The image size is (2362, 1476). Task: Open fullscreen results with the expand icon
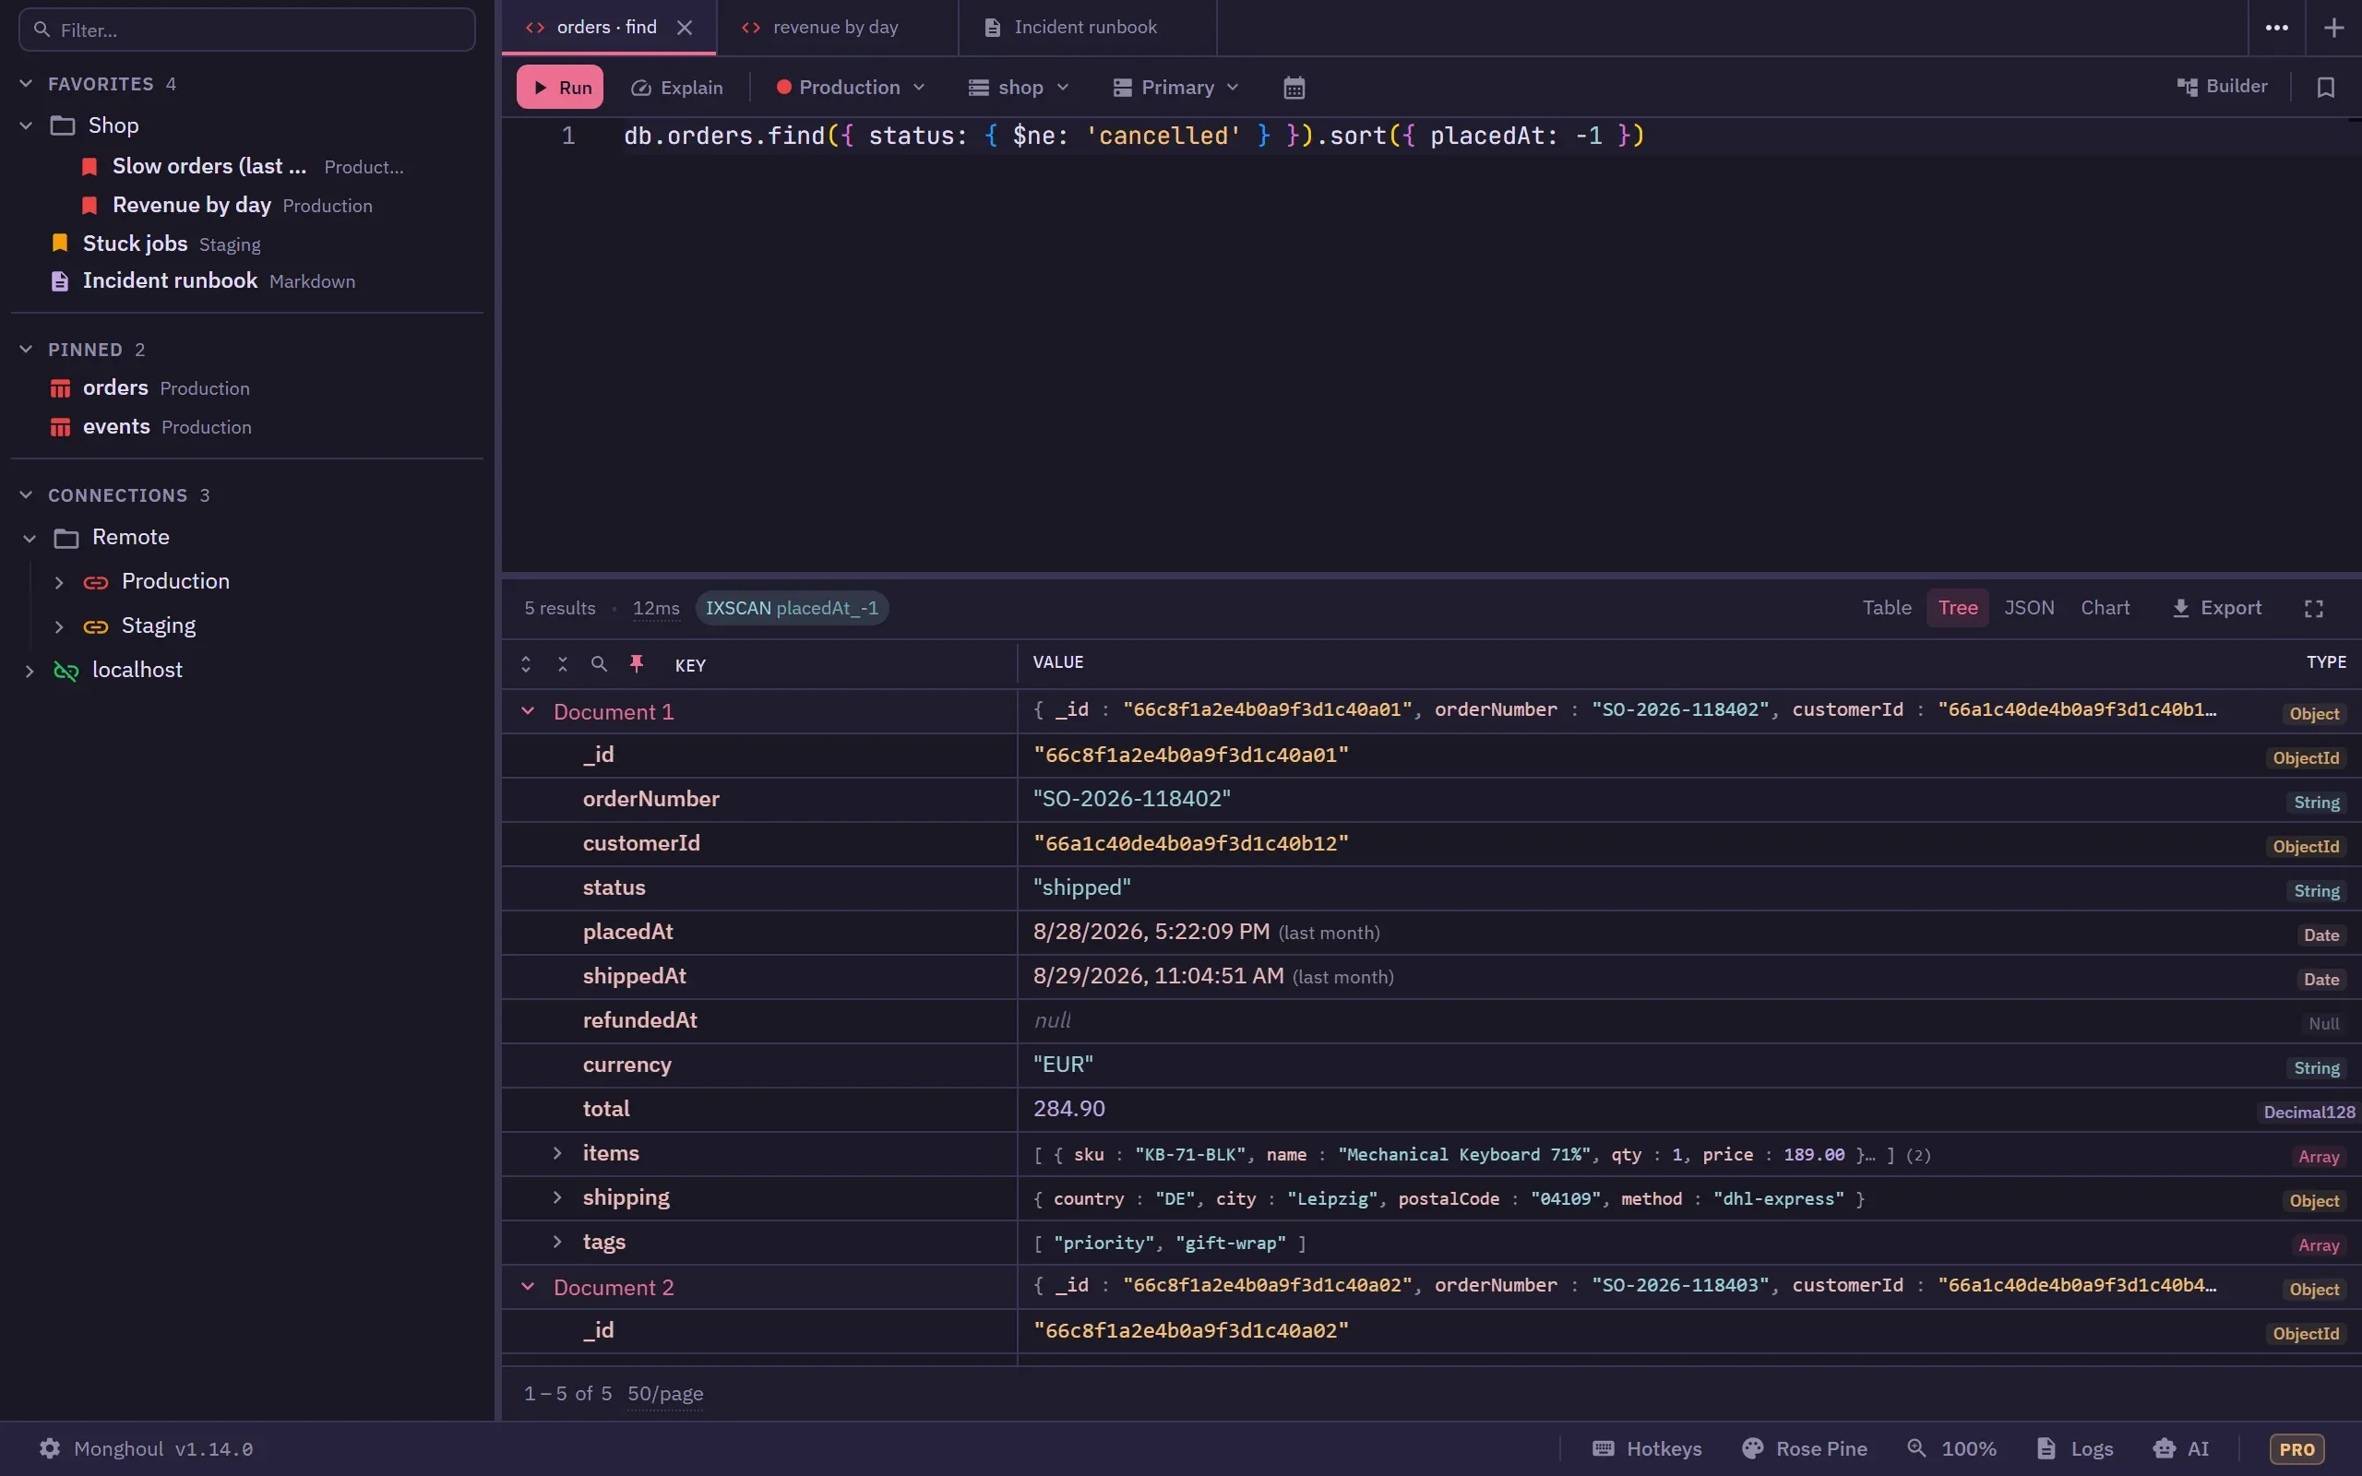[2314, 608]
